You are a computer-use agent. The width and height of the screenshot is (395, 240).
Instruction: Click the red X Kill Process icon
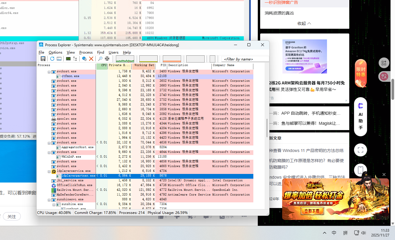tap(91, 59)
